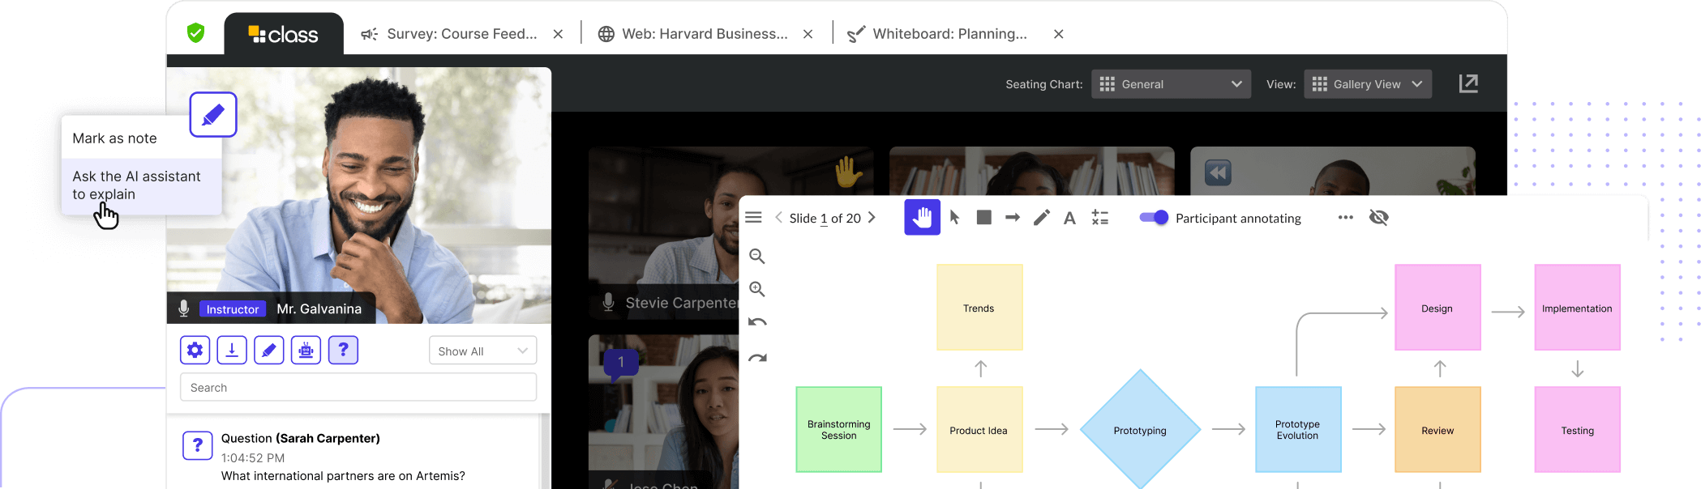
Task: Undo the last whiteboard action
Action: 757,322
